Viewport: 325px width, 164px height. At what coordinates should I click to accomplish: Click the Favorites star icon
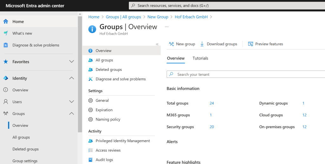(6, 62)
